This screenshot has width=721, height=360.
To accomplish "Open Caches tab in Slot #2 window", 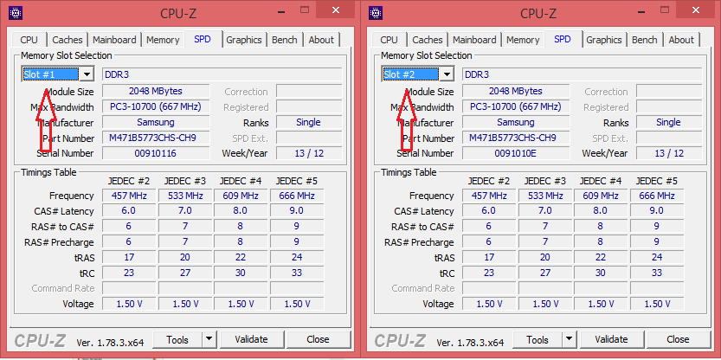I will [x=428, y=40].
